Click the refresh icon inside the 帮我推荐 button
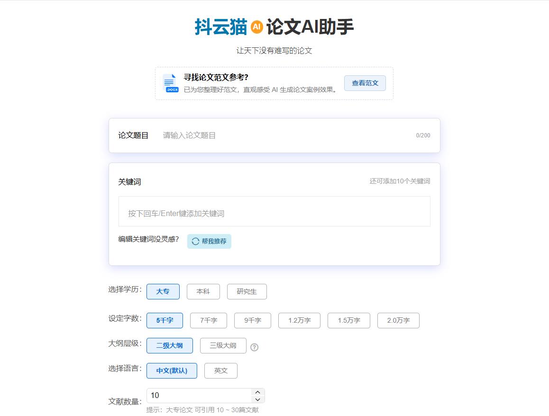 [x=195, y=241]
